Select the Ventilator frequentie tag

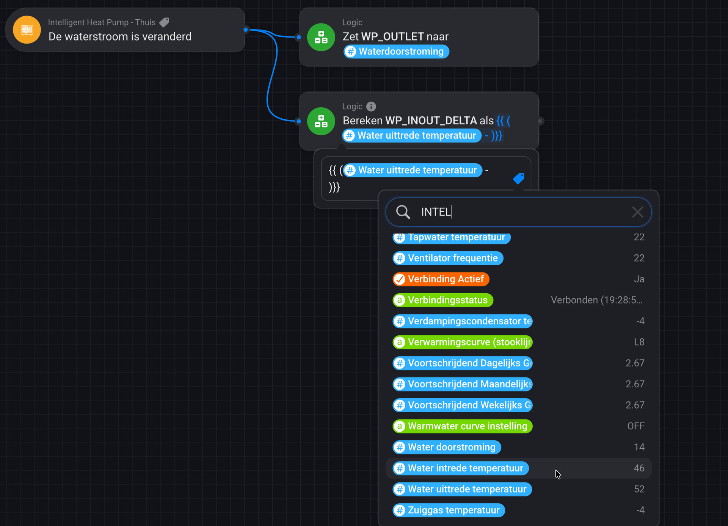448,258
